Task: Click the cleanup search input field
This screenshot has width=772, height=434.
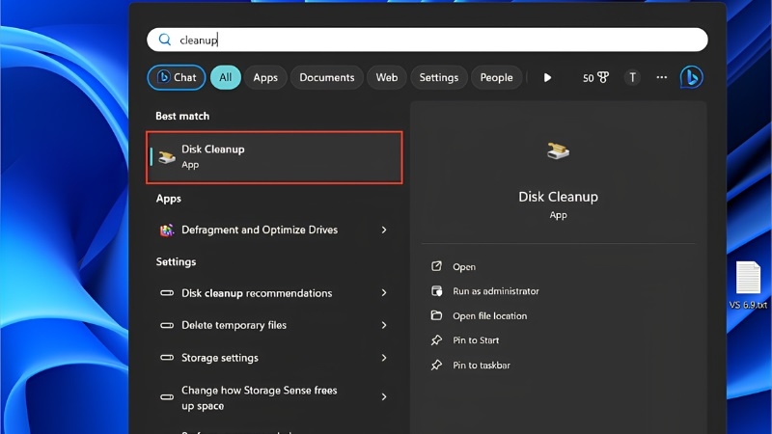Action: coord(427,40)
